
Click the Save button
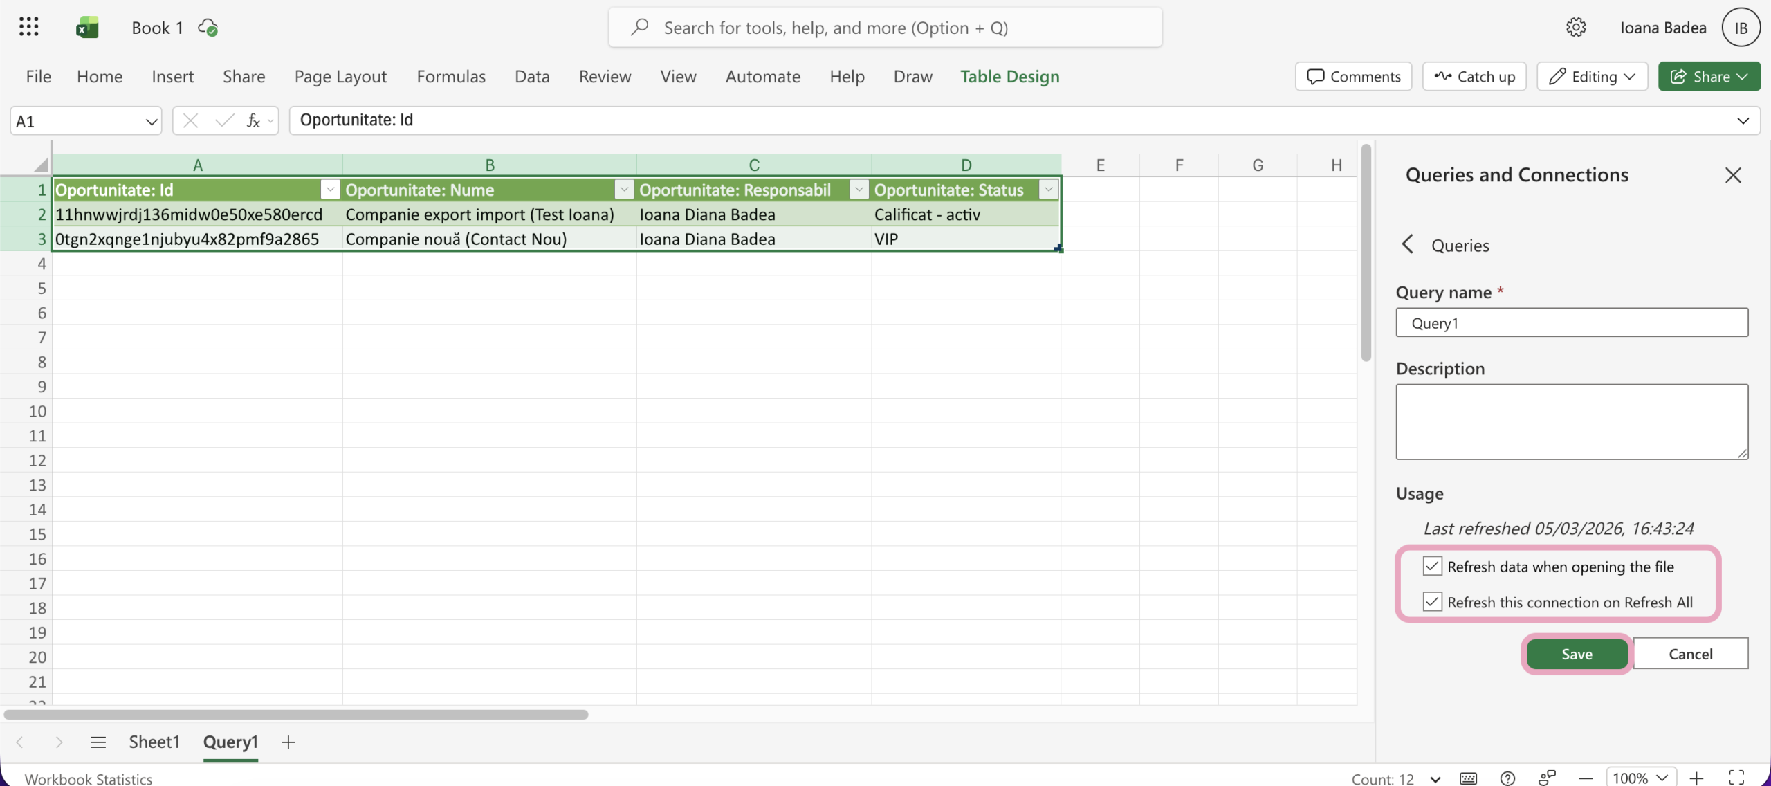click(1576, 654)
